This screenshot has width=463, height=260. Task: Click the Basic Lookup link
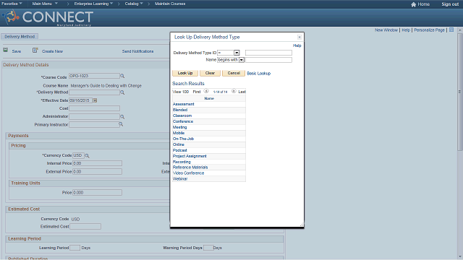coord(259,74)
